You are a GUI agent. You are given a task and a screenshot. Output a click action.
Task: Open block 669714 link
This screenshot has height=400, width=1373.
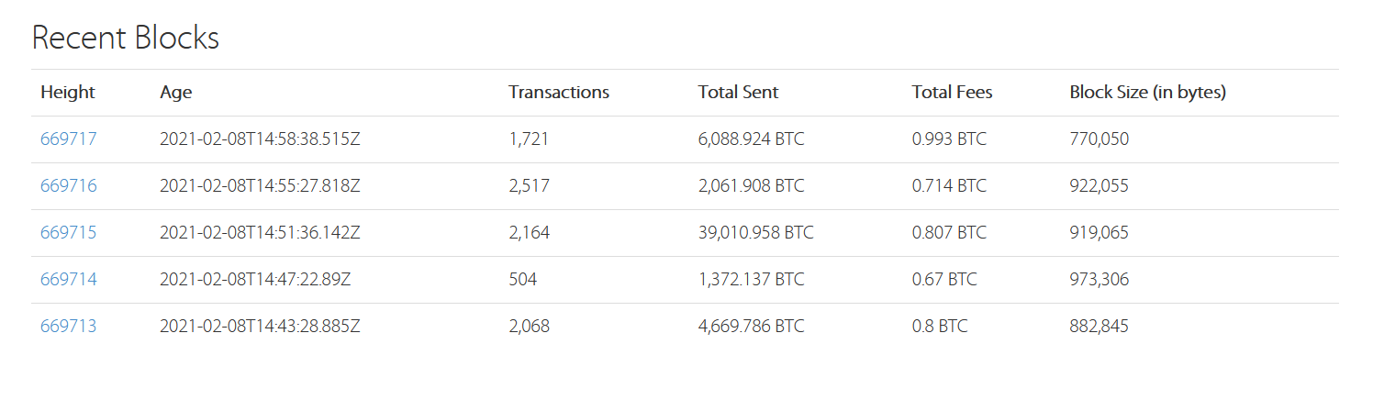[69, 280]
